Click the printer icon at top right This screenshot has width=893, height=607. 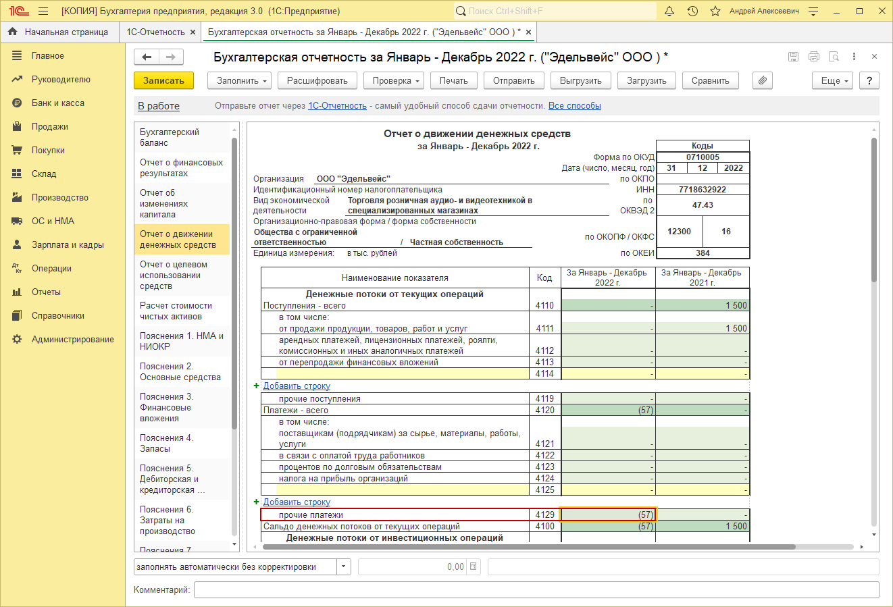pyautogui.click(x=813, y=57)
